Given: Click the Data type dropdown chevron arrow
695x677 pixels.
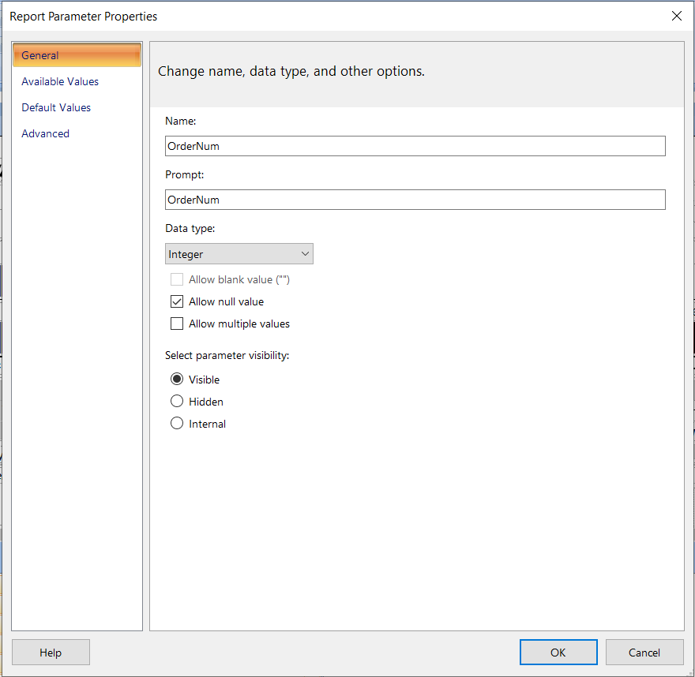Looking at the screenshot, I should click(x=306, y=254).
